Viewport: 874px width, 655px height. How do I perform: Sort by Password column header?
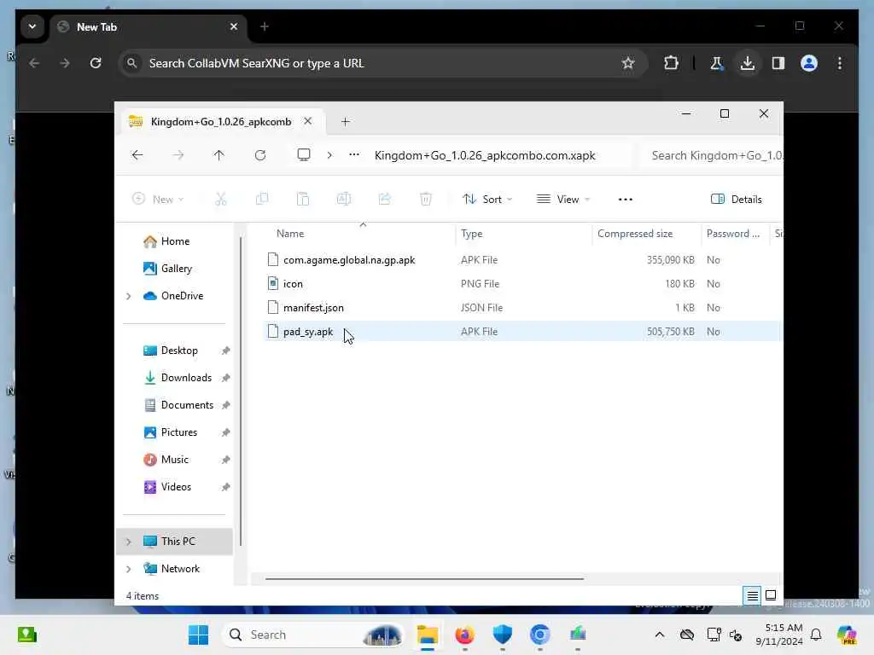click(734, 234)
